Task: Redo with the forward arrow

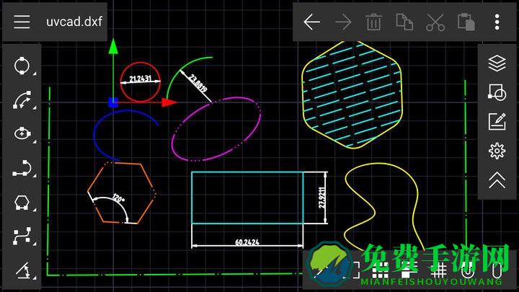Action: (343, 22)
